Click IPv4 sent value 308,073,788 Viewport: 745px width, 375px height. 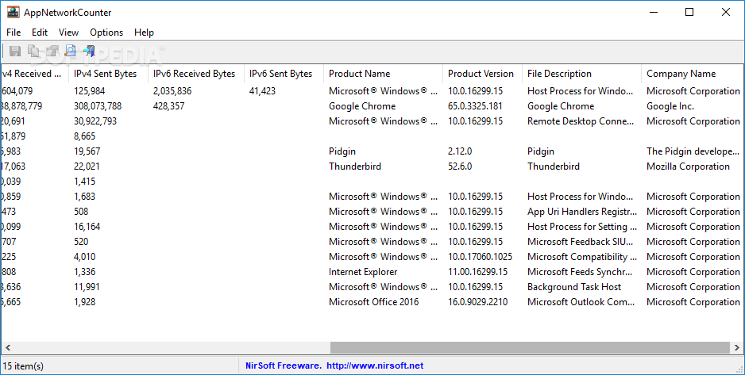coord(98,106)
